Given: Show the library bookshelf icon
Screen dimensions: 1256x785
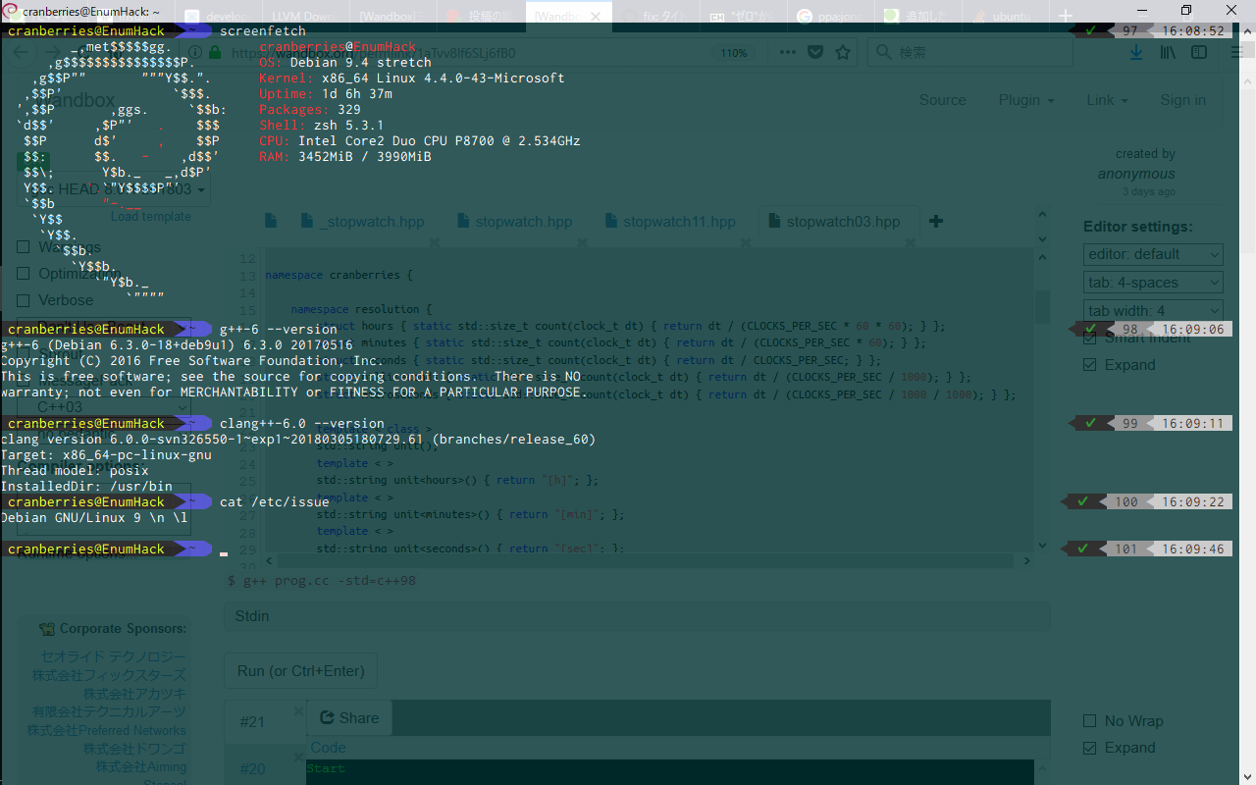Looking at the screenshot, I should pyautogui.click(x=1168, y=52).
